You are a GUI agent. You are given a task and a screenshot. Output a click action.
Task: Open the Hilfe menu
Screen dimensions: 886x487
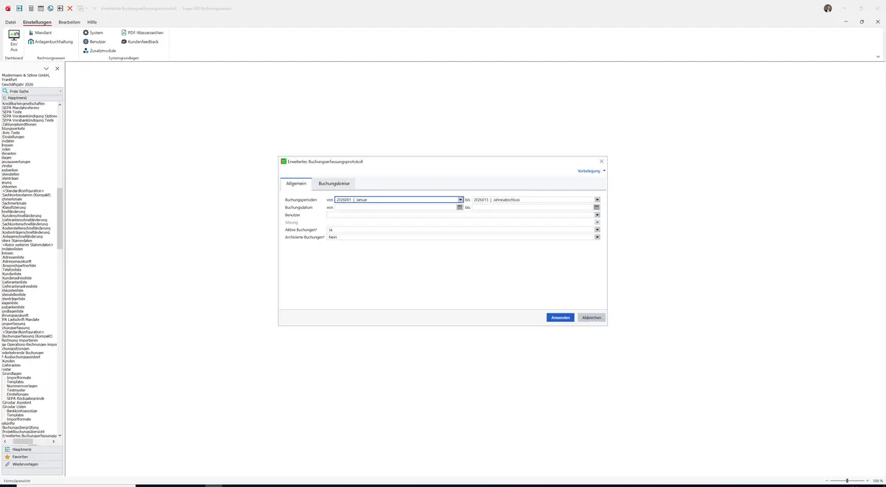click(x=92, y=22)
